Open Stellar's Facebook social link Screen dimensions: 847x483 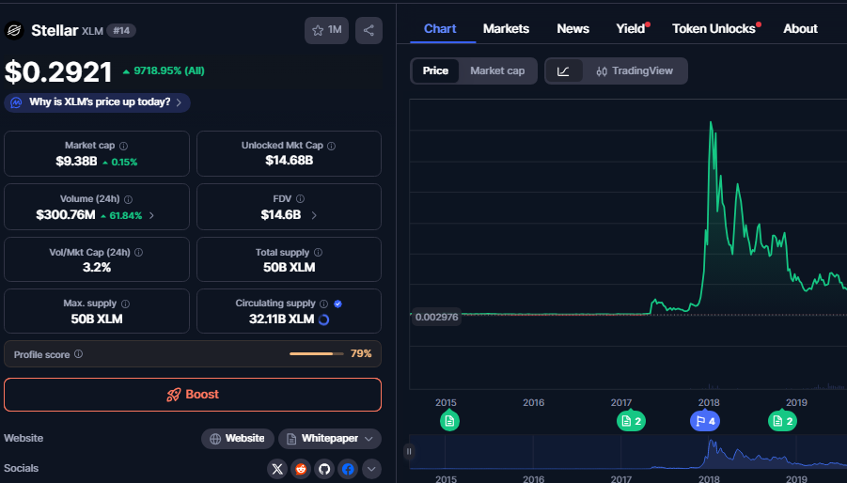(348, 468)
